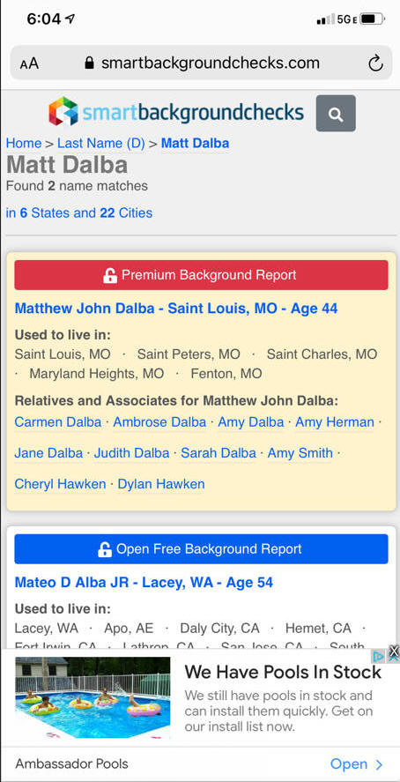View relative Carmen Dalba
This screenshot has width=400, height=782.
[58, 422]
